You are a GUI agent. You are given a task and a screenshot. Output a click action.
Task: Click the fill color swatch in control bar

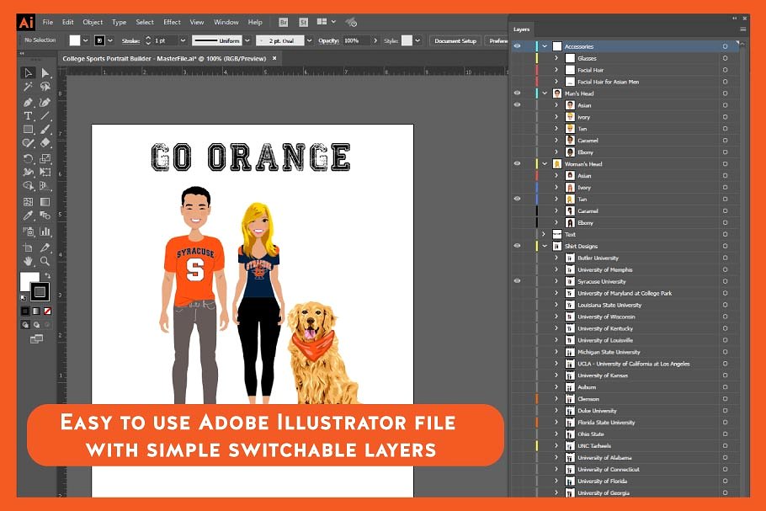(x=75, y=40)
